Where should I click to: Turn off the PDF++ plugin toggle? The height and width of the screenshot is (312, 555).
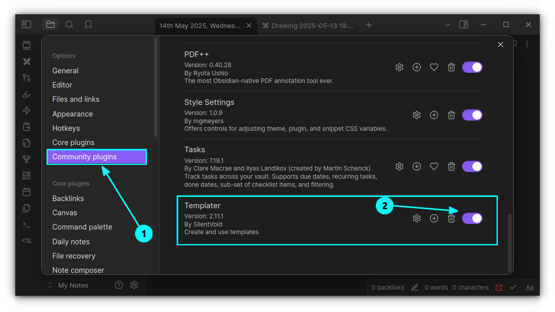[x=472, y=67]
